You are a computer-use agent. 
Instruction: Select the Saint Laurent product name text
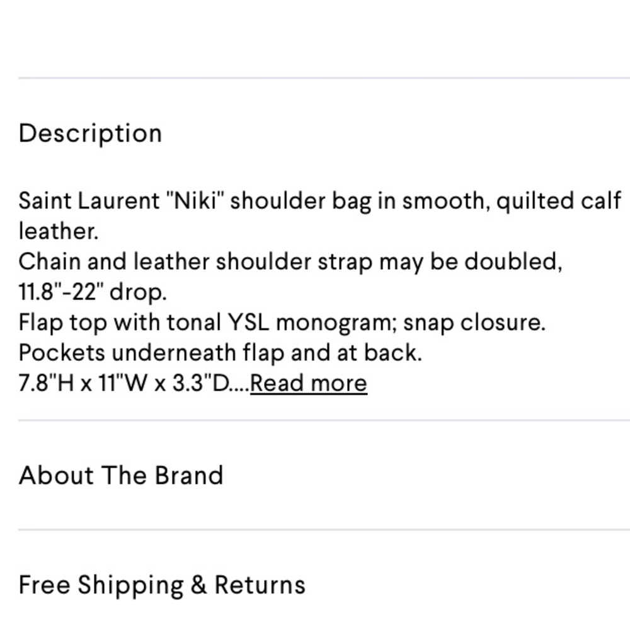(88, 200)
